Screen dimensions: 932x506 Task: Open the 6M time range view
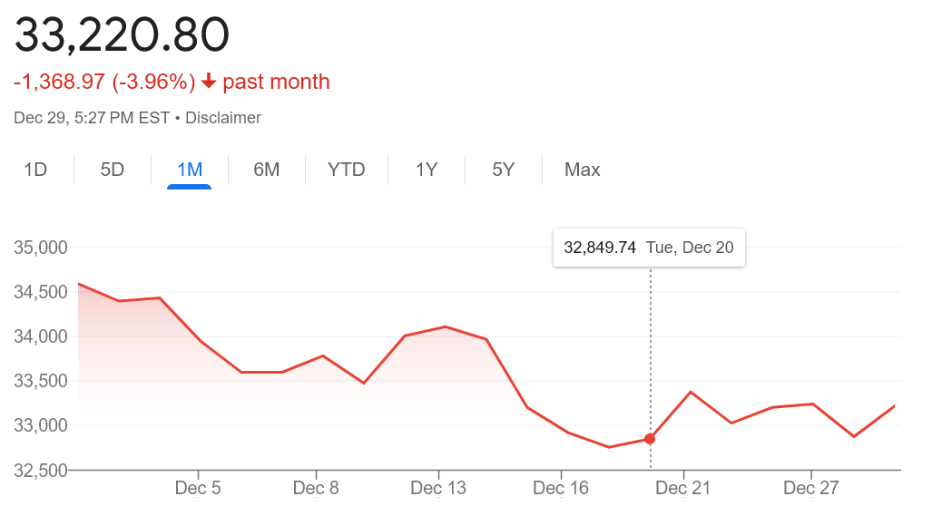coord(266,170)
